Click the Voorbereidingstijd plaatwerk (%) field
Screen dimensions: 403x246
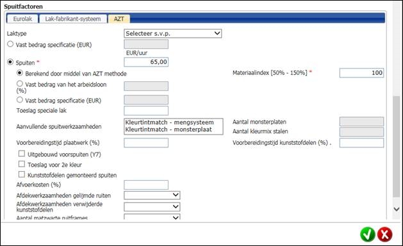click(x=146, y=143)
